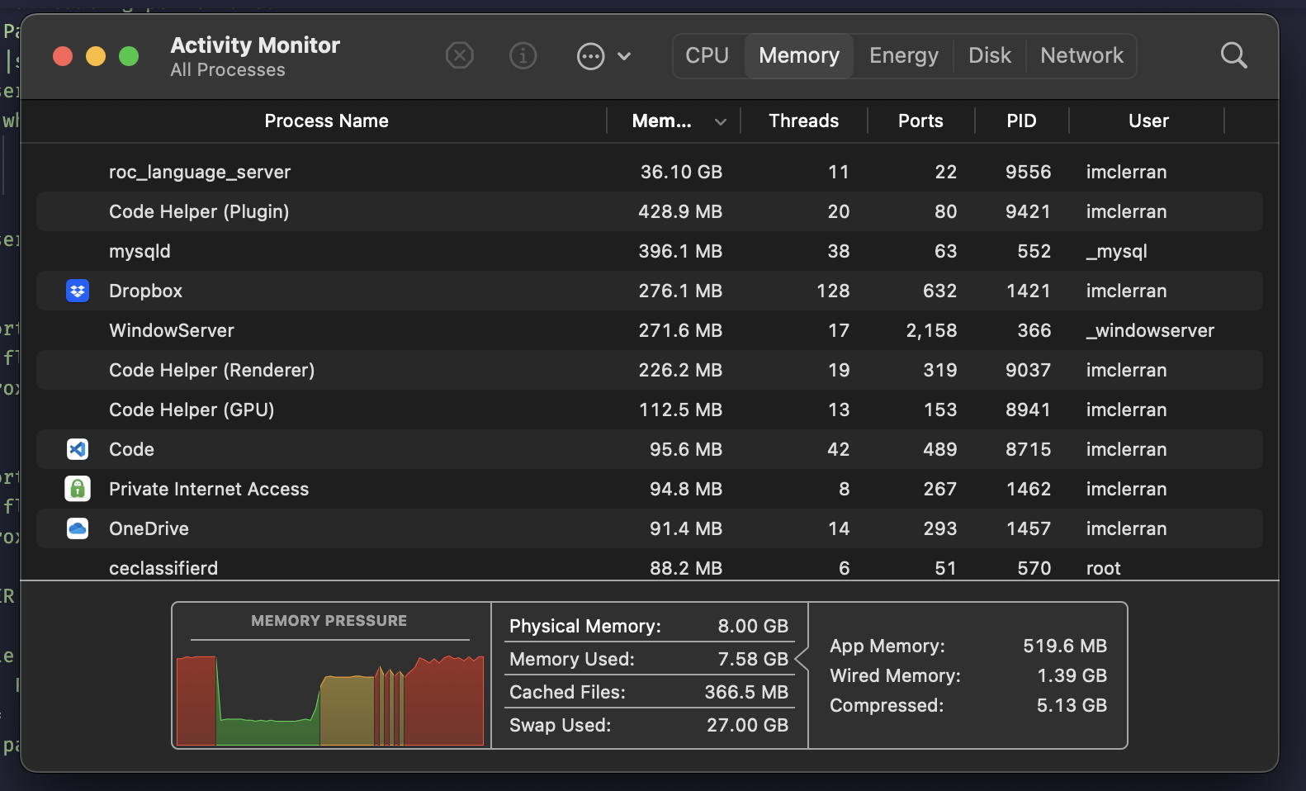Click the App Memory 519.6 MB value

tap(1065, 646)
